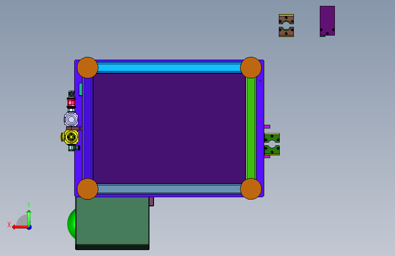Select the lower brown clamp half
The image size is (395, 256).
tap(286, 32)
